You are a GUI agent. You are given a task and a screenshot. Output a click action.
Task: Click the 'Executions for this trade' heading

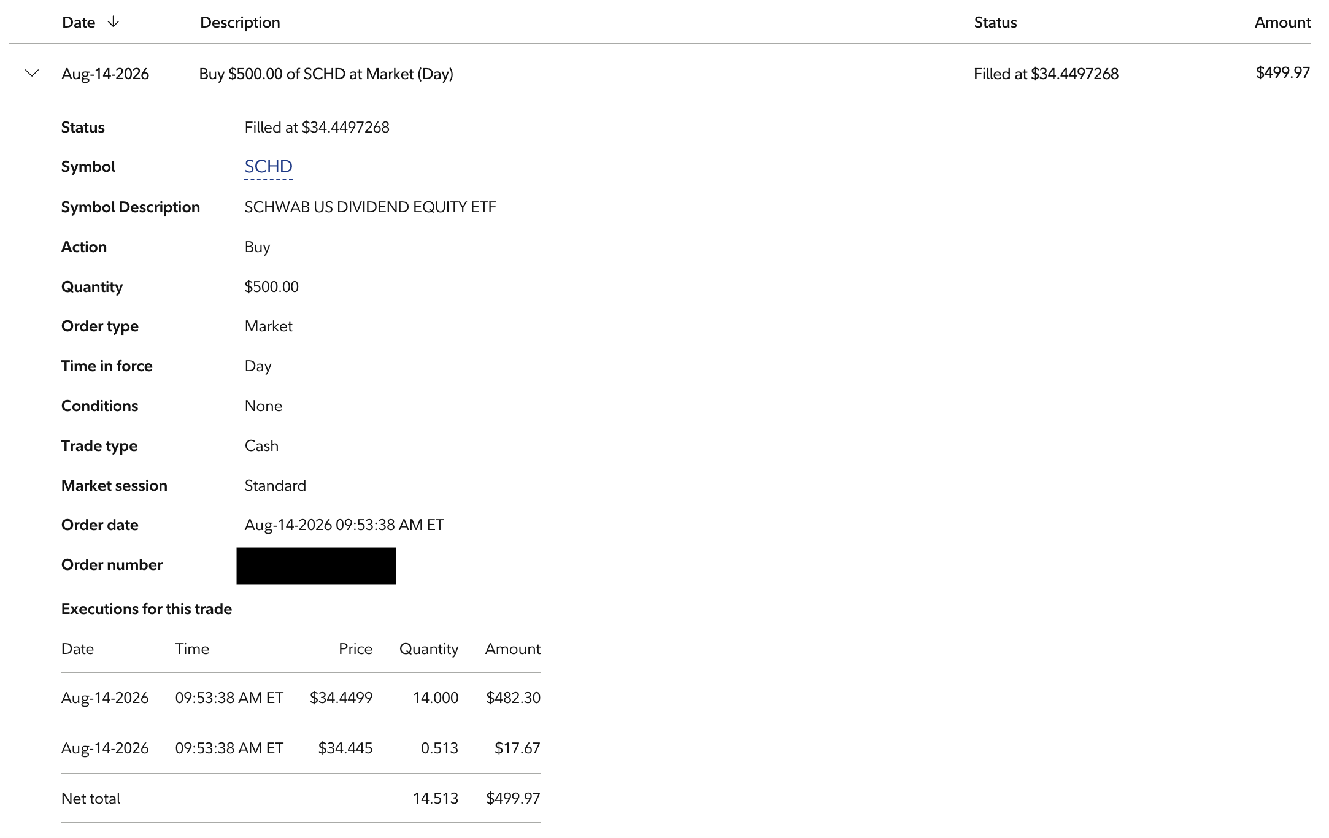click(147, 609)
